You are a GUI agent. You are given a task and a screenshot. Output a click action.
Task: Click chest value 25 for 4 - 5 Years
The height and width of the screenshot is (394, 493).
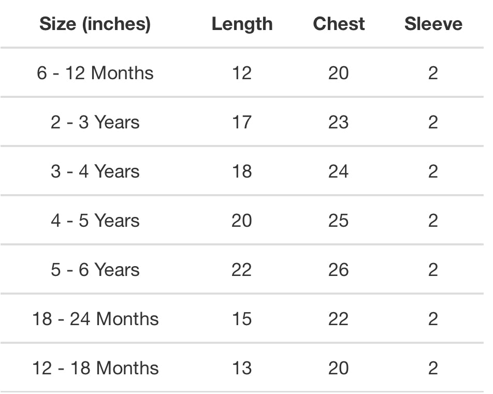click(339, 221)
